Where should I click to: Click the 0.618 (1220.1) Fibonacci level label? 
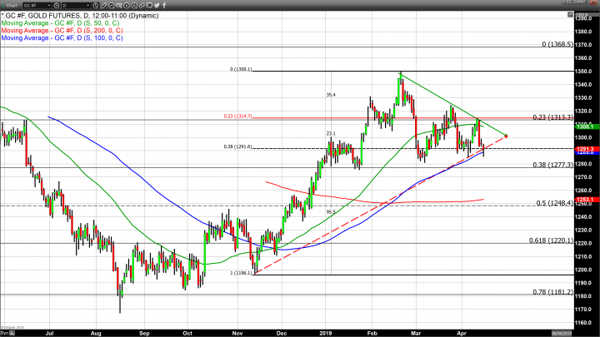550,240
